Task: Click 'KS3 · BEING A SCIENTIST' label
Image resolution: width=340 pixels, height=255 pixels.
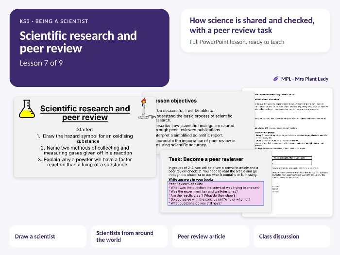Action: [54, 21]
